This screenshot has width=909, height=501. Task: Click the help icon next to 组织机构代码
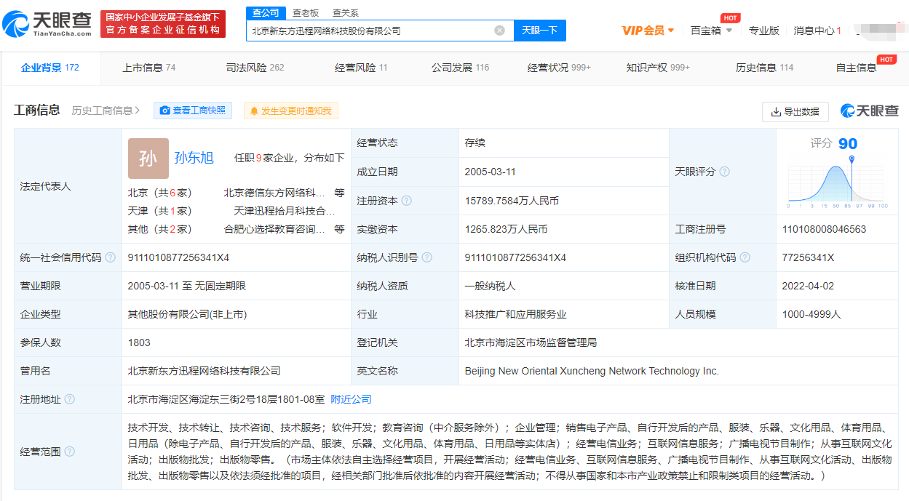coord(745,257)
